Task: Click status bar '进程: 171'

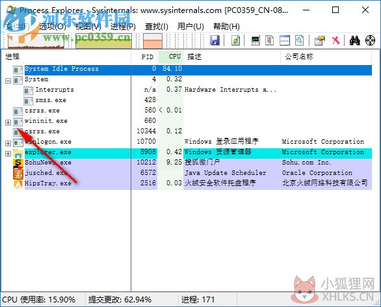Action: (x=198, y=300)
